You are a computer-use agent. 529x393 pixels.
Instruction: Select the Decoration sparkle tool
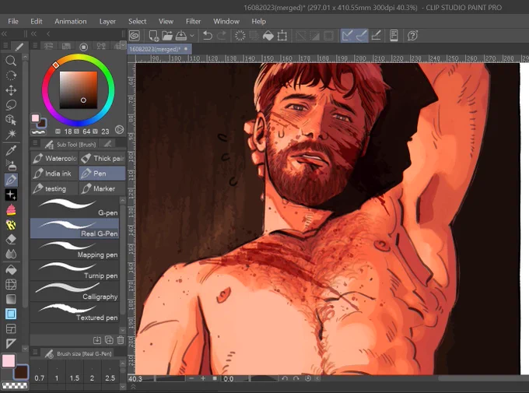(11, 195)
